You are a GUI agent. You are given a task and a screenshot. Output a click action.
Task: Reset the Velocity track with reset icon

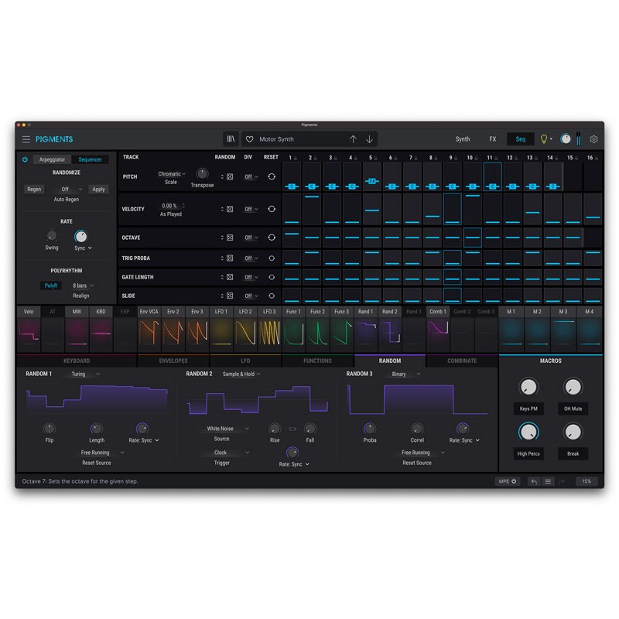coord(272,209)
